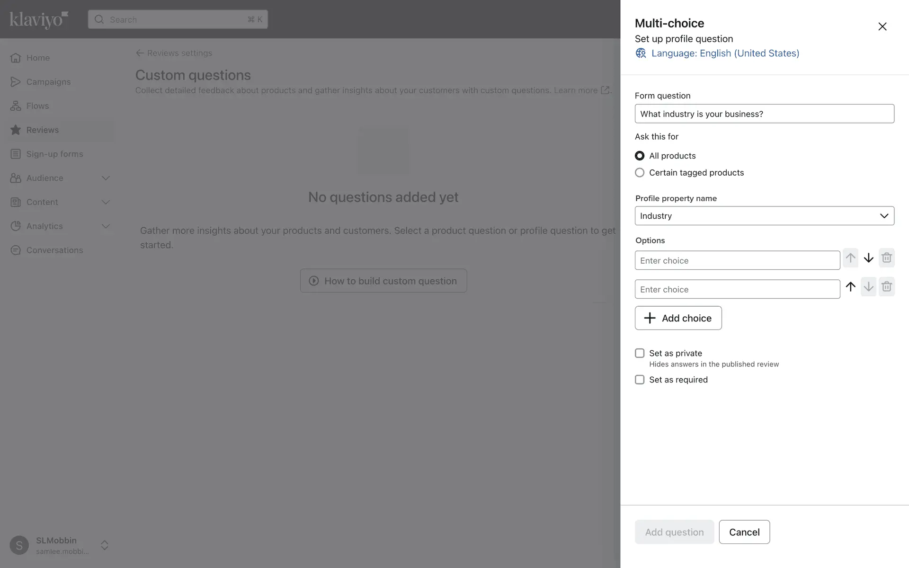Move the second option up with arrow
Viewport: 909px width, 568px height.
(x=850, y=287)
